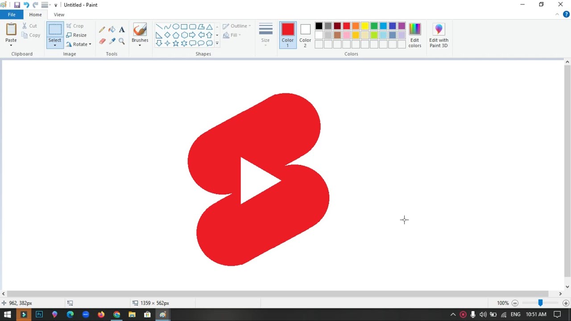Open the shape Fill dropdown
Image resolution: width=571 pixels, height=321 pixels.
(232, 35)
